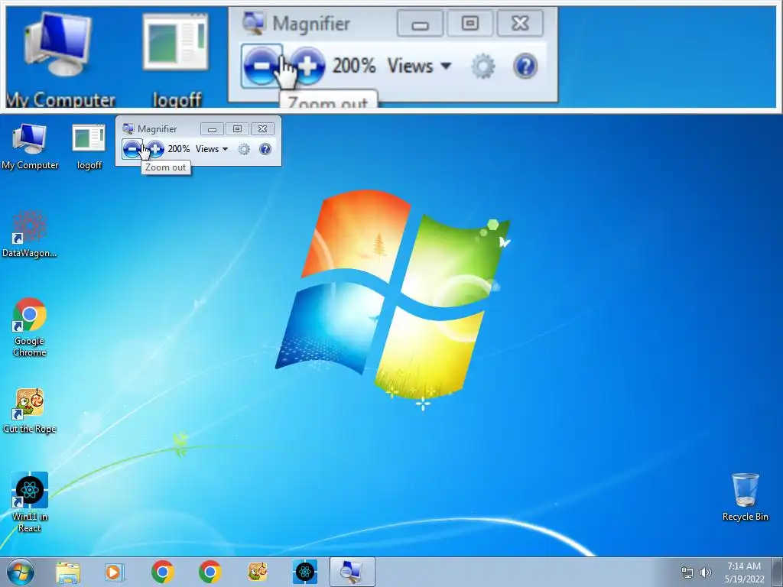
Task: Maximize the Magnifier window
Action: coord(237,129)
